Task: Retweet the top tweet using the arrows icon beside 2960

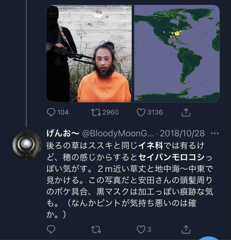Action: point(96,112)
